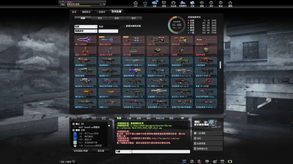
Task: Collapse the 線上 (1) friends group
Action: [x=73, y=124]
